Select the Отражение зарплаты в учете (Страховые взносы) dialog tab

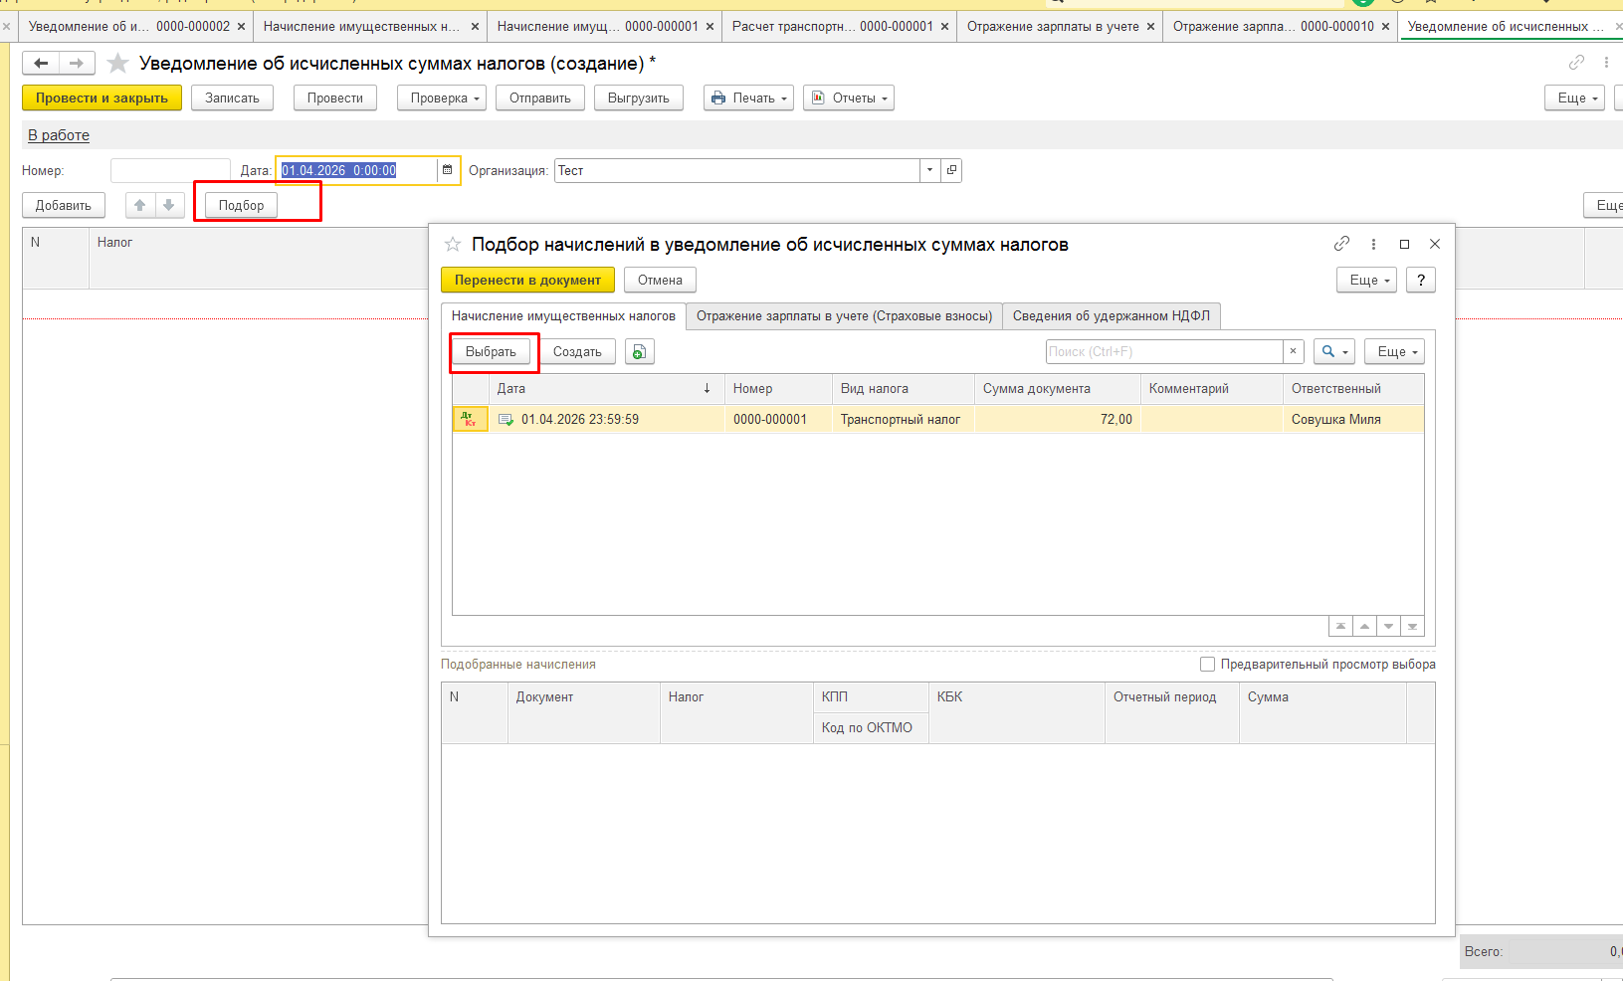click(x=844, y=316)
